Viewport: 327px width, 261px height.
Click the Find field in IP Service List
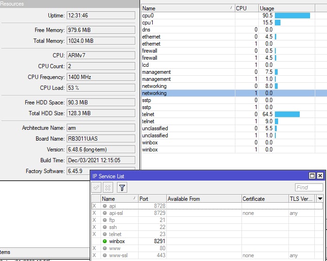coord(309,188)
